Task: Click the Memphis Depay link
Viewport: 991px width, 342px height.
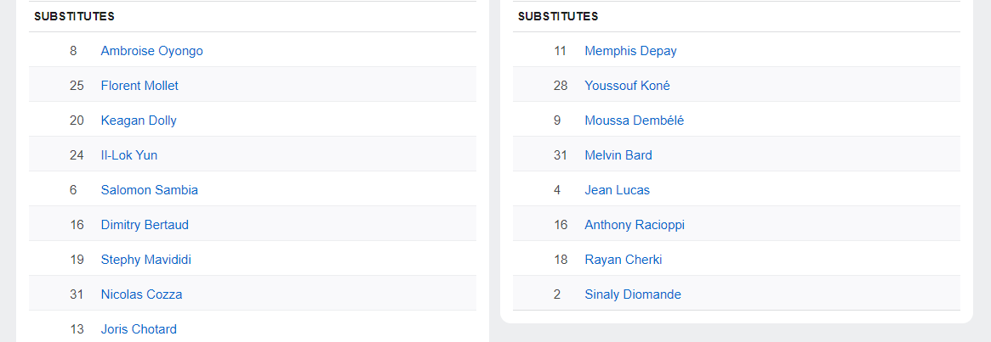Action: pos(630,51)
